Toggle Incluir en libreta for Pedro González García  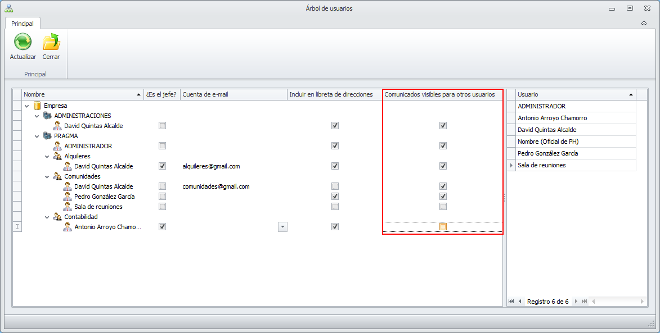335,196
